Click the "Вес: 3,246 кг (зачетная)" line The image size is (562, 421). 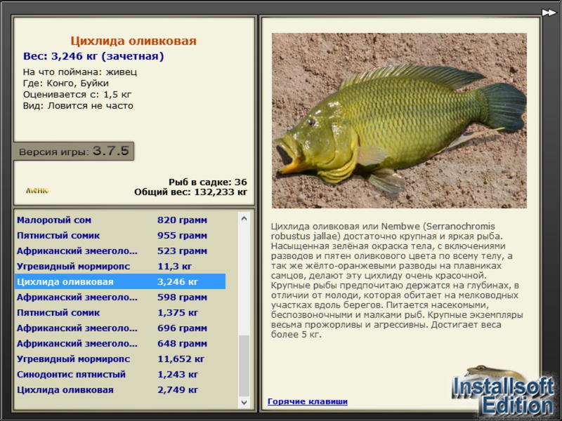[93, 56]
